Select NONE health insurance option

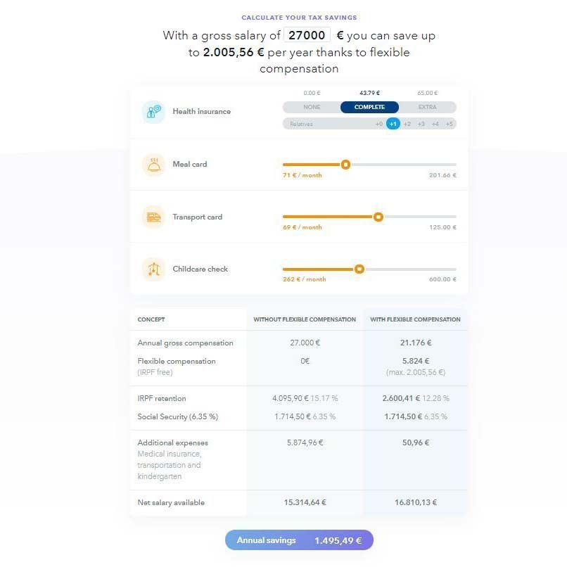[x=312, y=108]
